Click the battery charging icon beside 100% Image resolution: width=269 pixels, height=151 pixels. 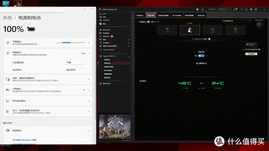(x=31, y=29)
